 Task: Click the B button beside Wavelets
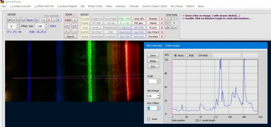point(162,36)
